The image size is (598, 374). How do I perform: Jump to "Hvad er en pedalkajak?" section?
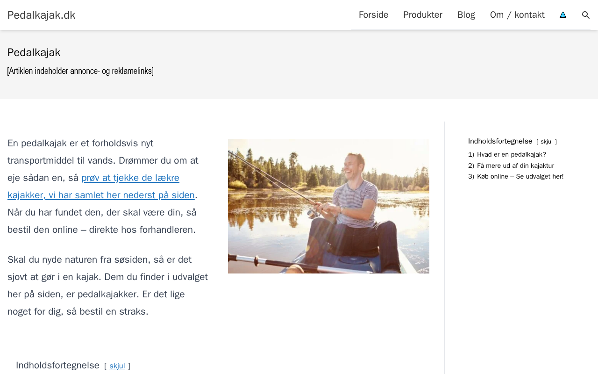click(511, 155)
